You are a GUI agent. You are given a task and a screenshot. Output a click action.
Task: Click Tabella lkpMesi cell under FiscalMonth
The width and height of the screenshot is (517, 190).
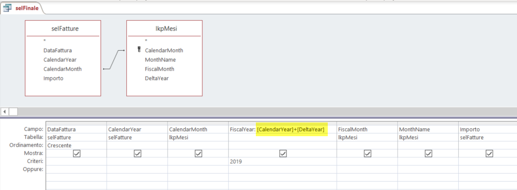click(x=367, y=137)
